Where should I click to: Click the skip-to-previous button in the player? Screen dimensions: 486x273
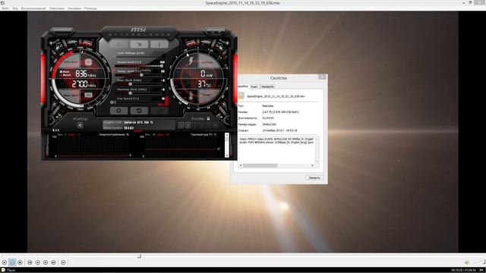(x=30, y=262)
